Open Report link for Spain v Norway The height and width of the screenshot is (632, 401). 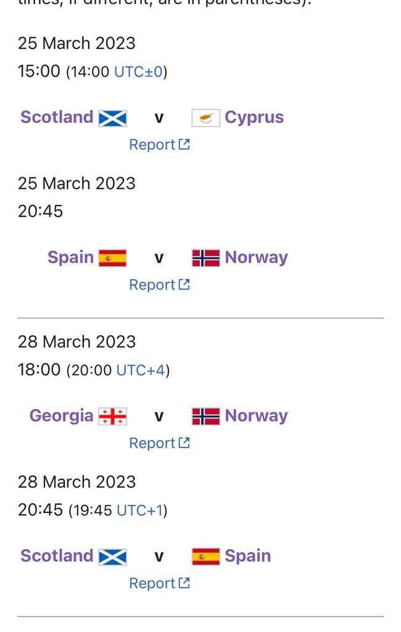[159, 285]
